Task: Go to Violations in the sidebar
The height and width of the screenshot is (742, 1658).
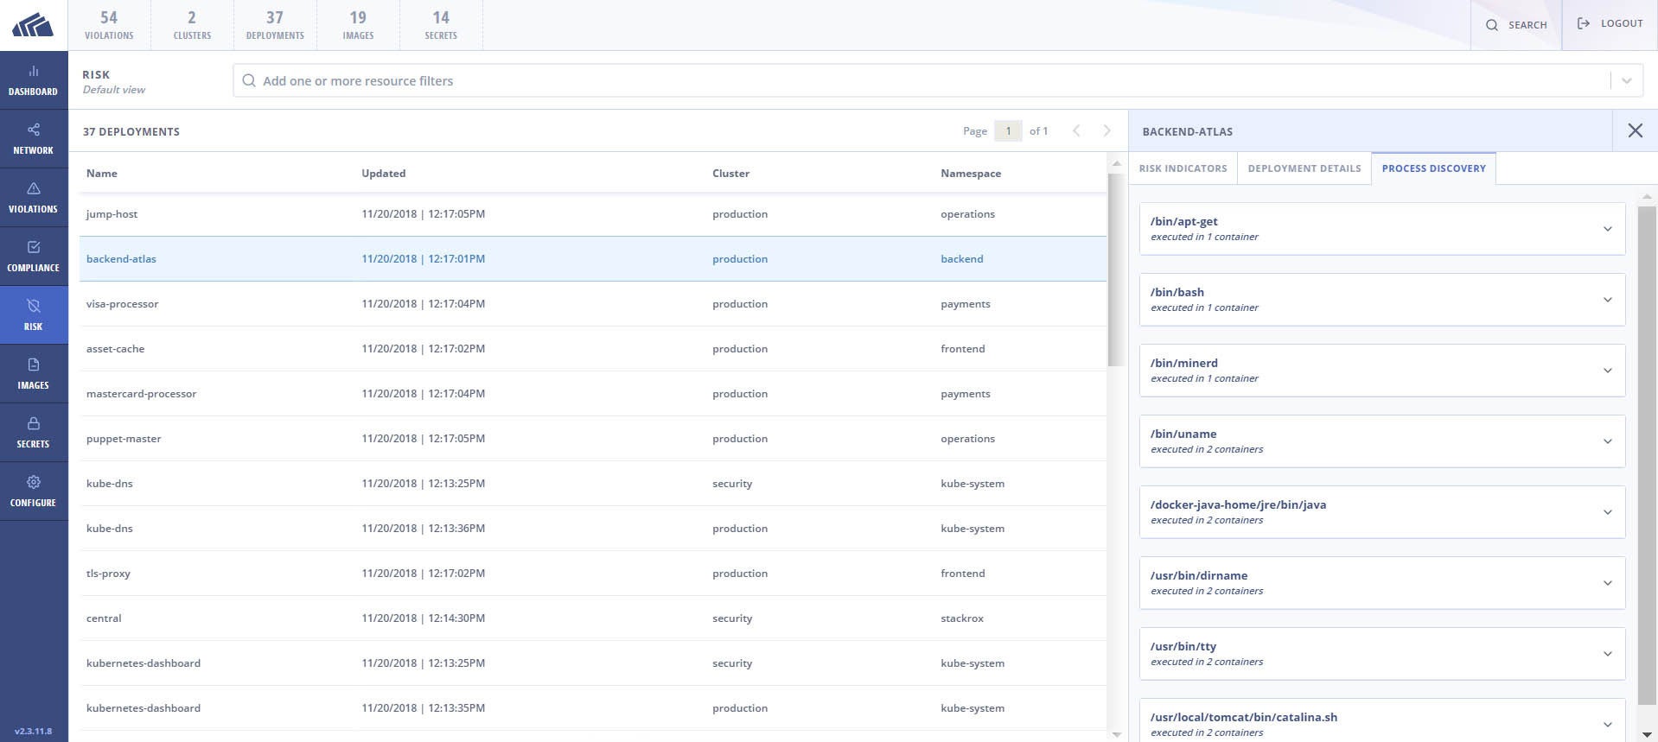Action: point(34,198)
